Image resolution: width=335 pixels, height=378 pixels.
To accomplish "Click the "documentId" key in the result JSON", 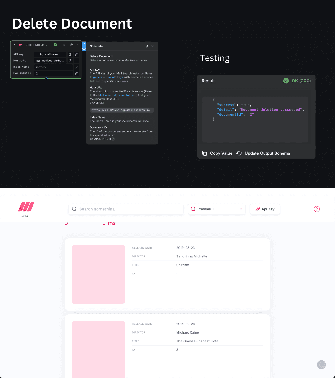I will pyautogui.click(x=230, y=114).
